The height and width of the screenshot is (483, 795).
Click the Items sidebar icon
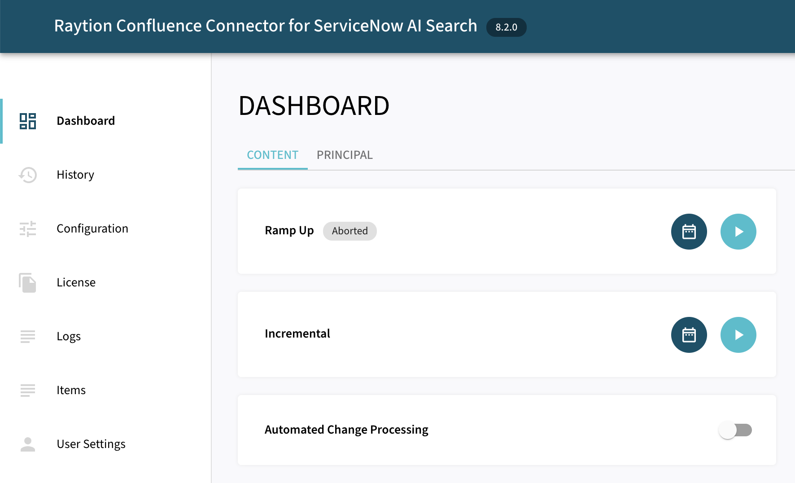pos(27,390)
